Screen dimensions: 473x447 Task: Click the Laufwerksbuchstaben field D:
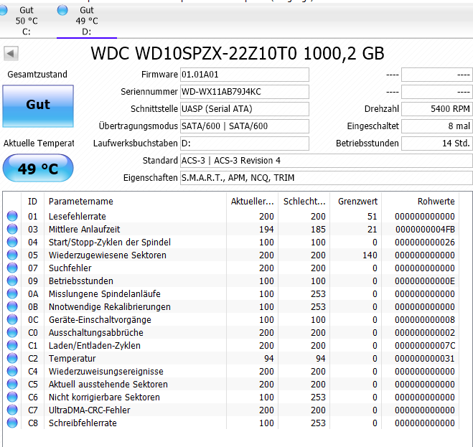pos(245,143)
